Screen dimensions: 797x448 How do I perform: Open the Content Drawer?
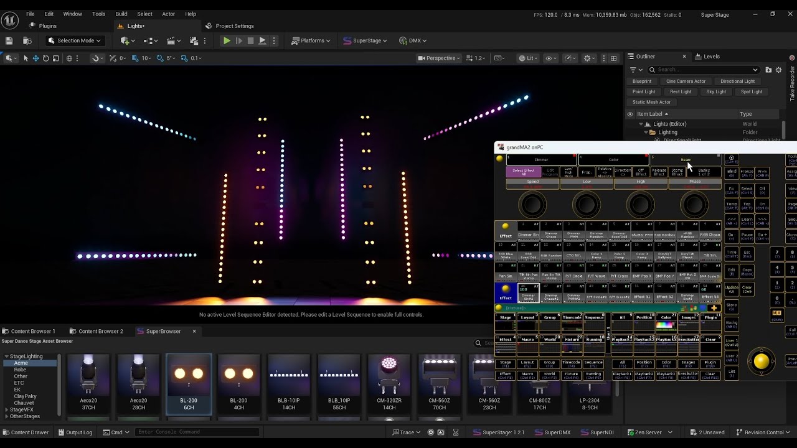point(26,432)
